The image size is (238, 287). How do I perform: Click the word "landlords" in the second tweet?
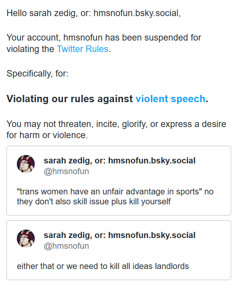(x=172, y=266)
